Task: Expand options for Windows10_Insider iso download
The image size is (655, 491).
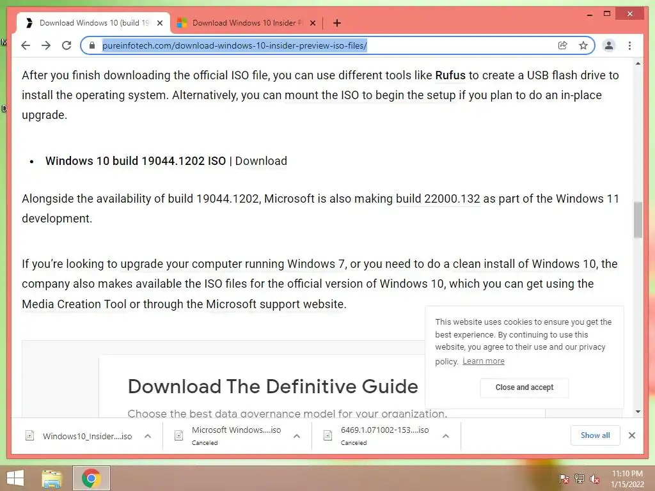Action: (148, 436)
